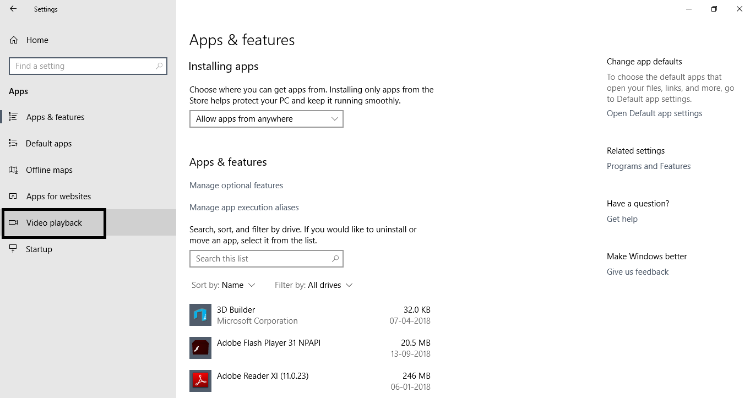Select Startup in the sidebar
Image resolution: width=750 pixels, height=398 pixels.
click(88, 249)
